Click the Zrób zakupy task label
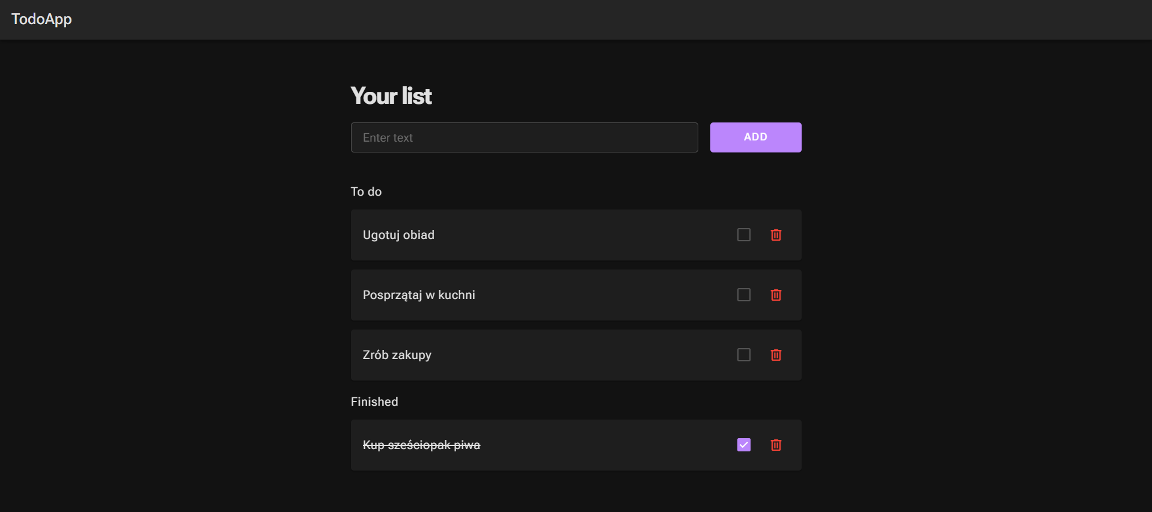Image resolution: width=1152 pixels, height=512 pixels. [x=397, y=355]
